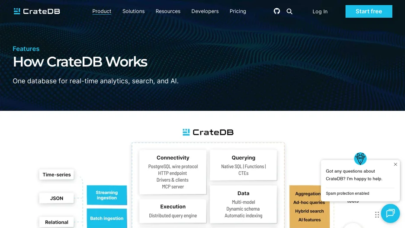Image resolution: width=405 pixels, height=228 pixels.
Task: Click 'Drivers & clients' text
Action: [172, 180]
